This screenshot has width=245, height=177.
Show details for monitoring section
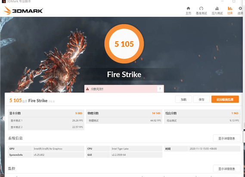click(x=227, y=168)
